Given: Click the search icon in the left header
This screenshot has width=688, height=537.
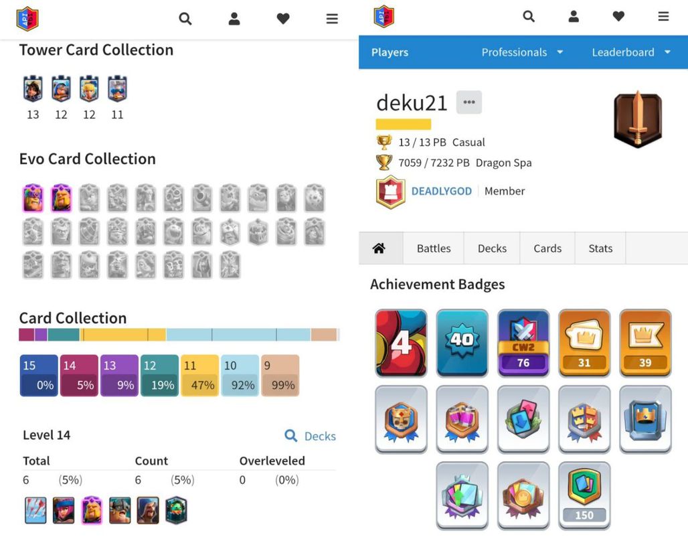Looking at the screenshot, I should click(185, 19).
